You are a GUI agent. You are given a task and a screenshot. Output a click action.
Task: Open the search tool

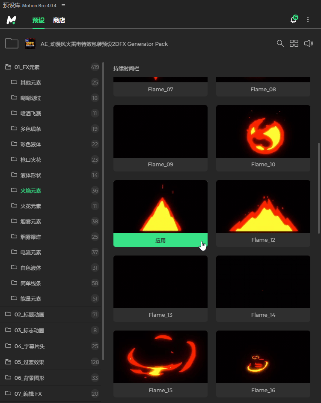(280, 43)
